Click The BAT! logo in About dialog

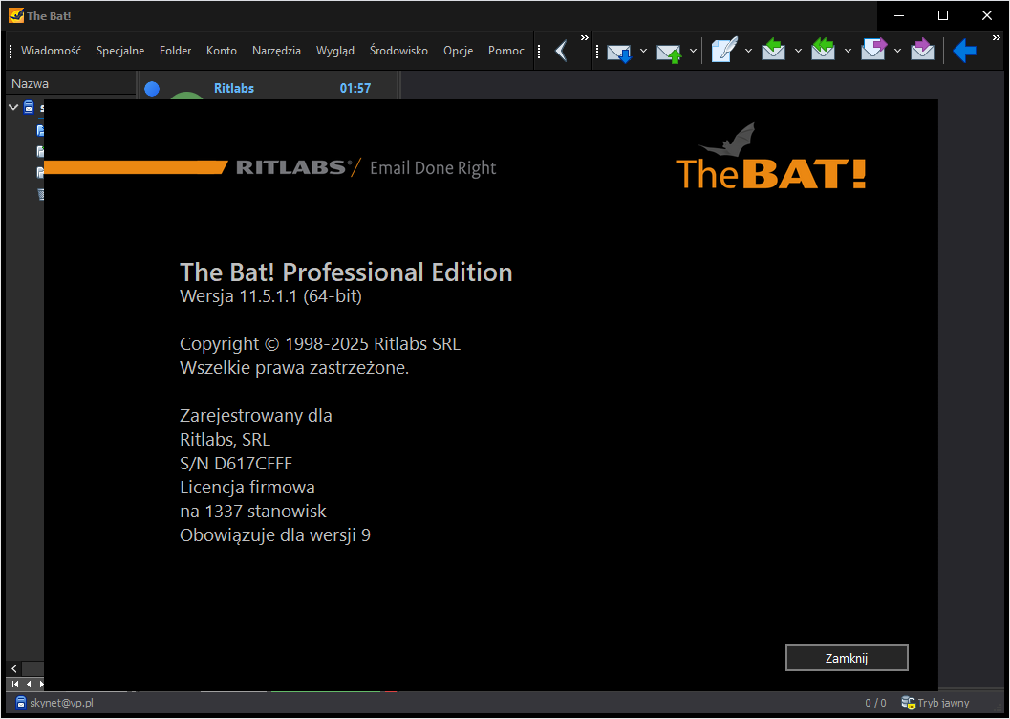point(770,158)
